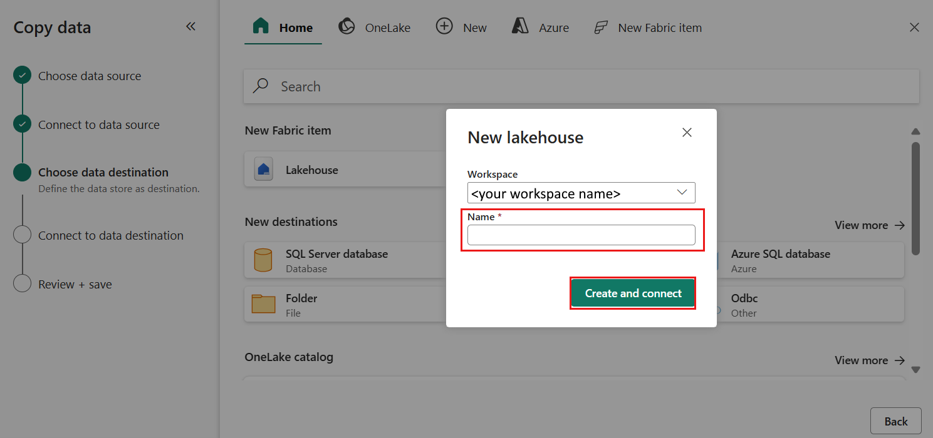
Task: Click Connect to data destination step label
Action: coord(111,235)
